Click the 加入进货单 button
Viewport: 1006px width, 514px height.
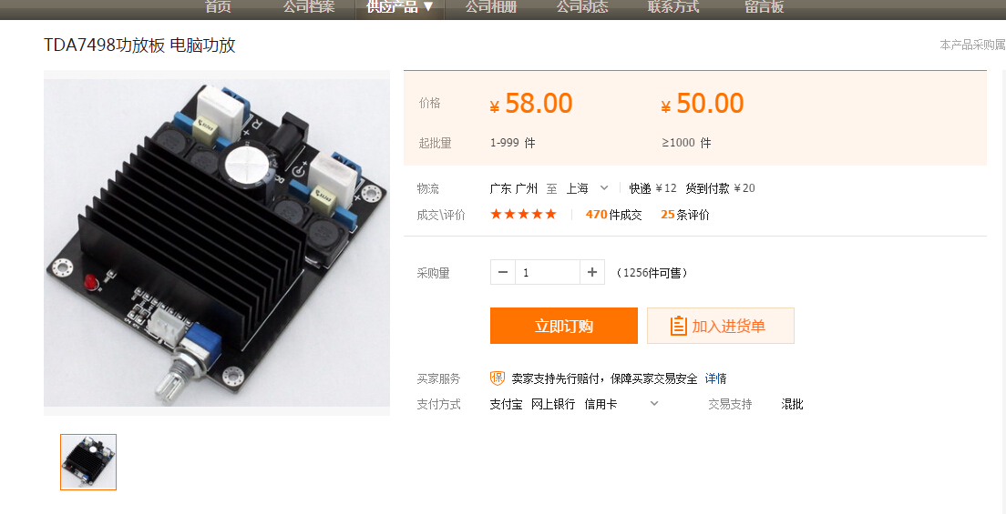click(721, 326)
